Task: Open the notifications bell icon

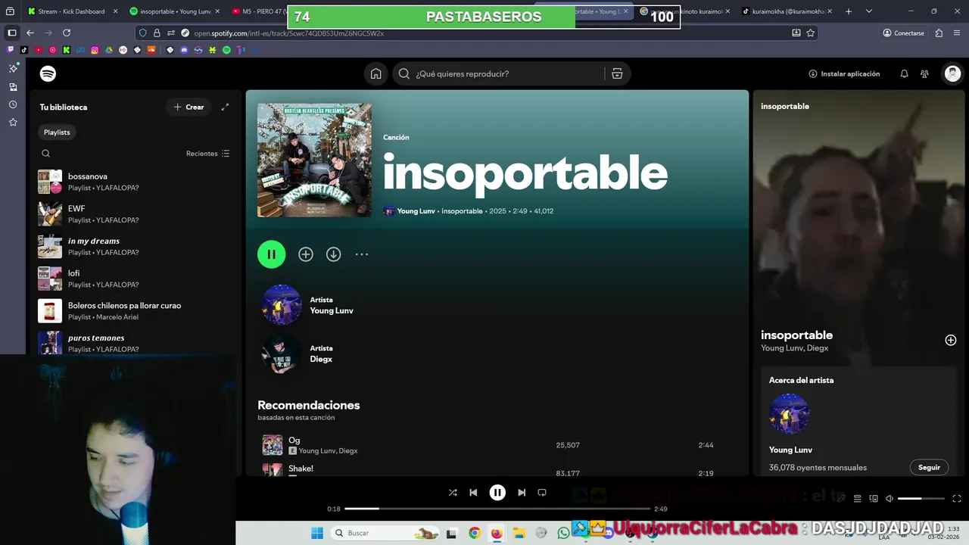Action: pos(904,73)
